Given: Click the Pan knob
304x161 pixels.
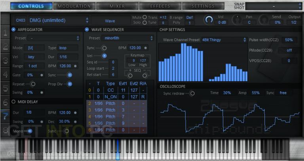Looking at the screenshot, I should coord(237,19).
